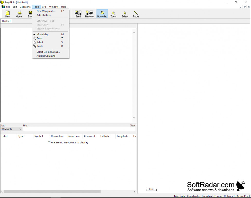
Task: Click Distance to Active Point status item
Action: (x=237, y=196)
